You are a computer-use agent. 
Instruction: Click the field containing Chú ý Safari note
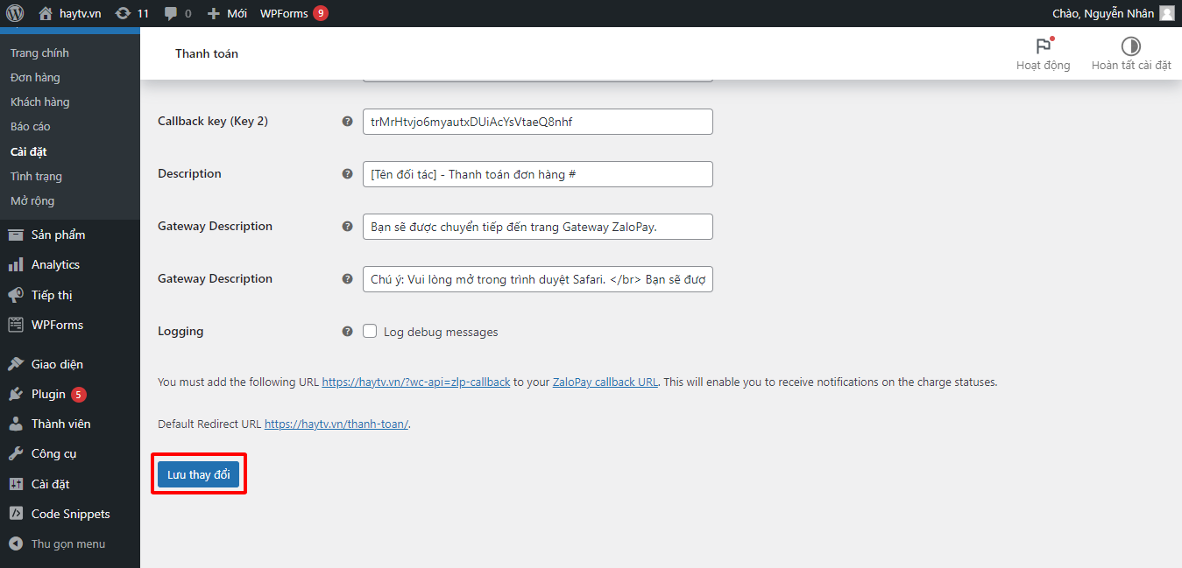537,279
